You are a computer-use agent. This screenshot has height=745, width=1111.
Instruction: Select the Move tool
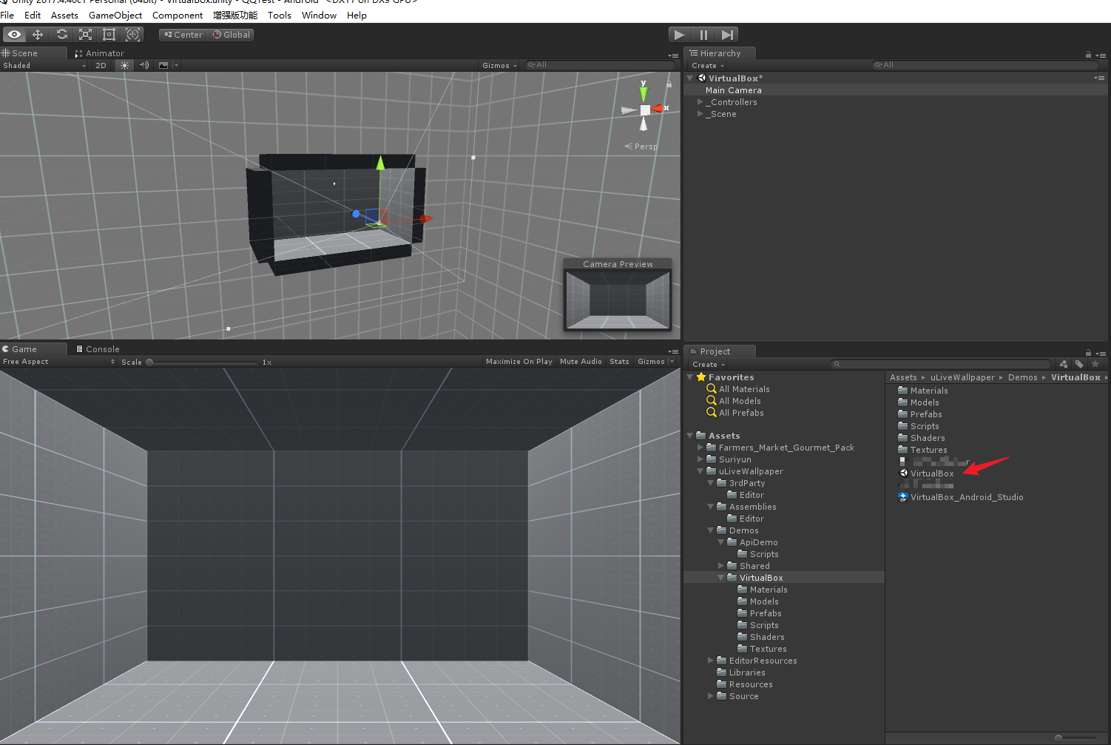pyautogui.click(x=38, y=35)
